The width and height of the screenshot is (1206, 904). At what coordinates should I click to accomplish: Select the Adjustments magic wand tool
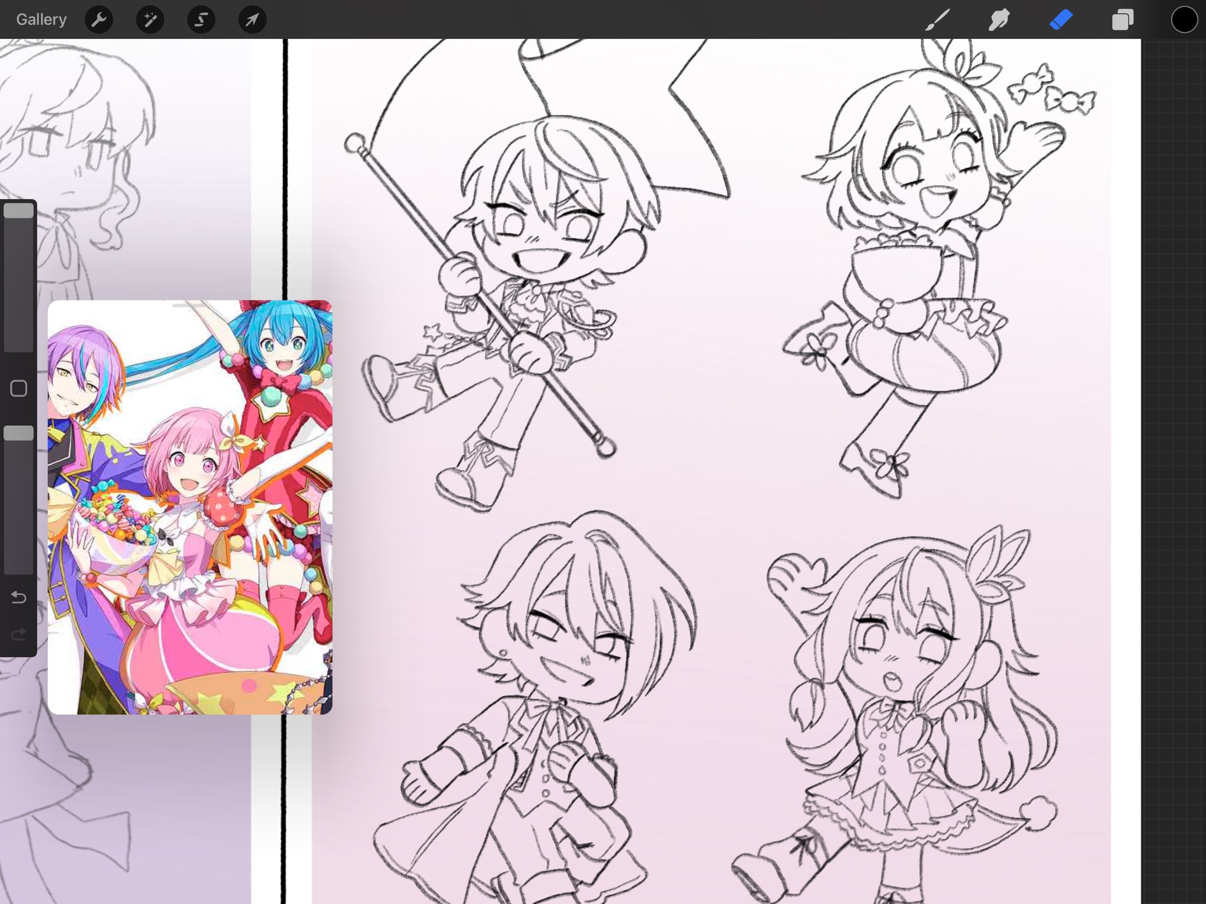click(150, 19)
